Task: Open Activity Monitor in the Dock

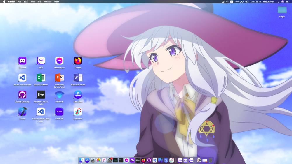Action: [115, 160]
